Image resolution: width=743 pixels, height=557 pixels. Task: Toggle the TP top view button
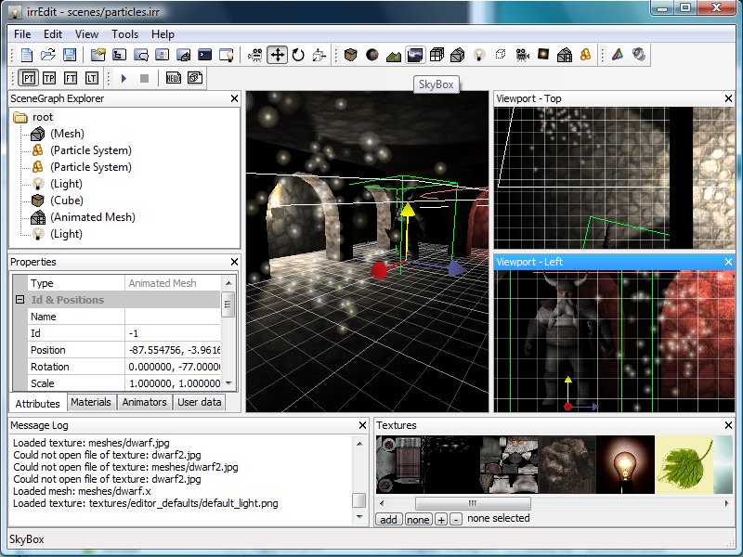[x=49, y=79]
